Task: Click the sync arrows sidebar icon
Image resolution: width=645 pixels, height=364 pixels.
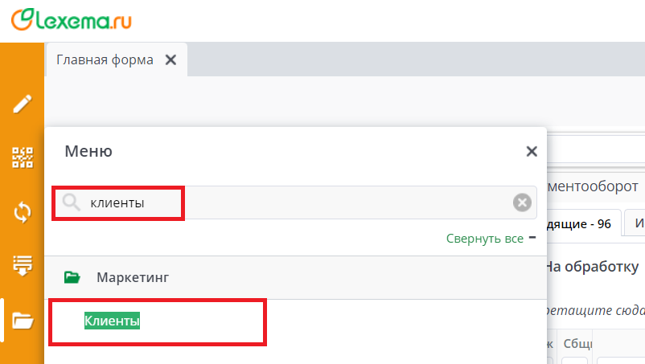Action: (x=23, y=212)
